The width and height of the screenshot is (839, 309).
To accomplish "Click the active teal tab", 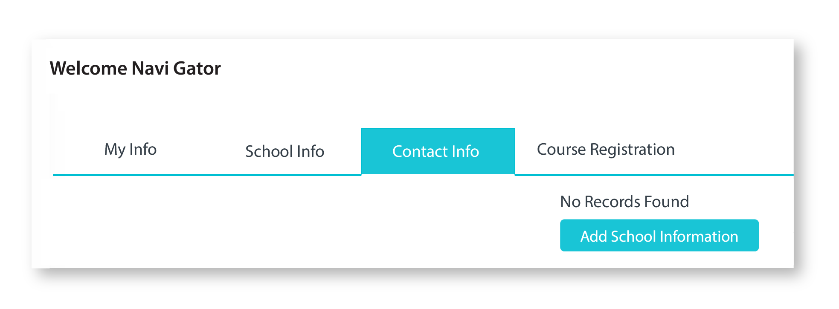I will pos(435,151).
